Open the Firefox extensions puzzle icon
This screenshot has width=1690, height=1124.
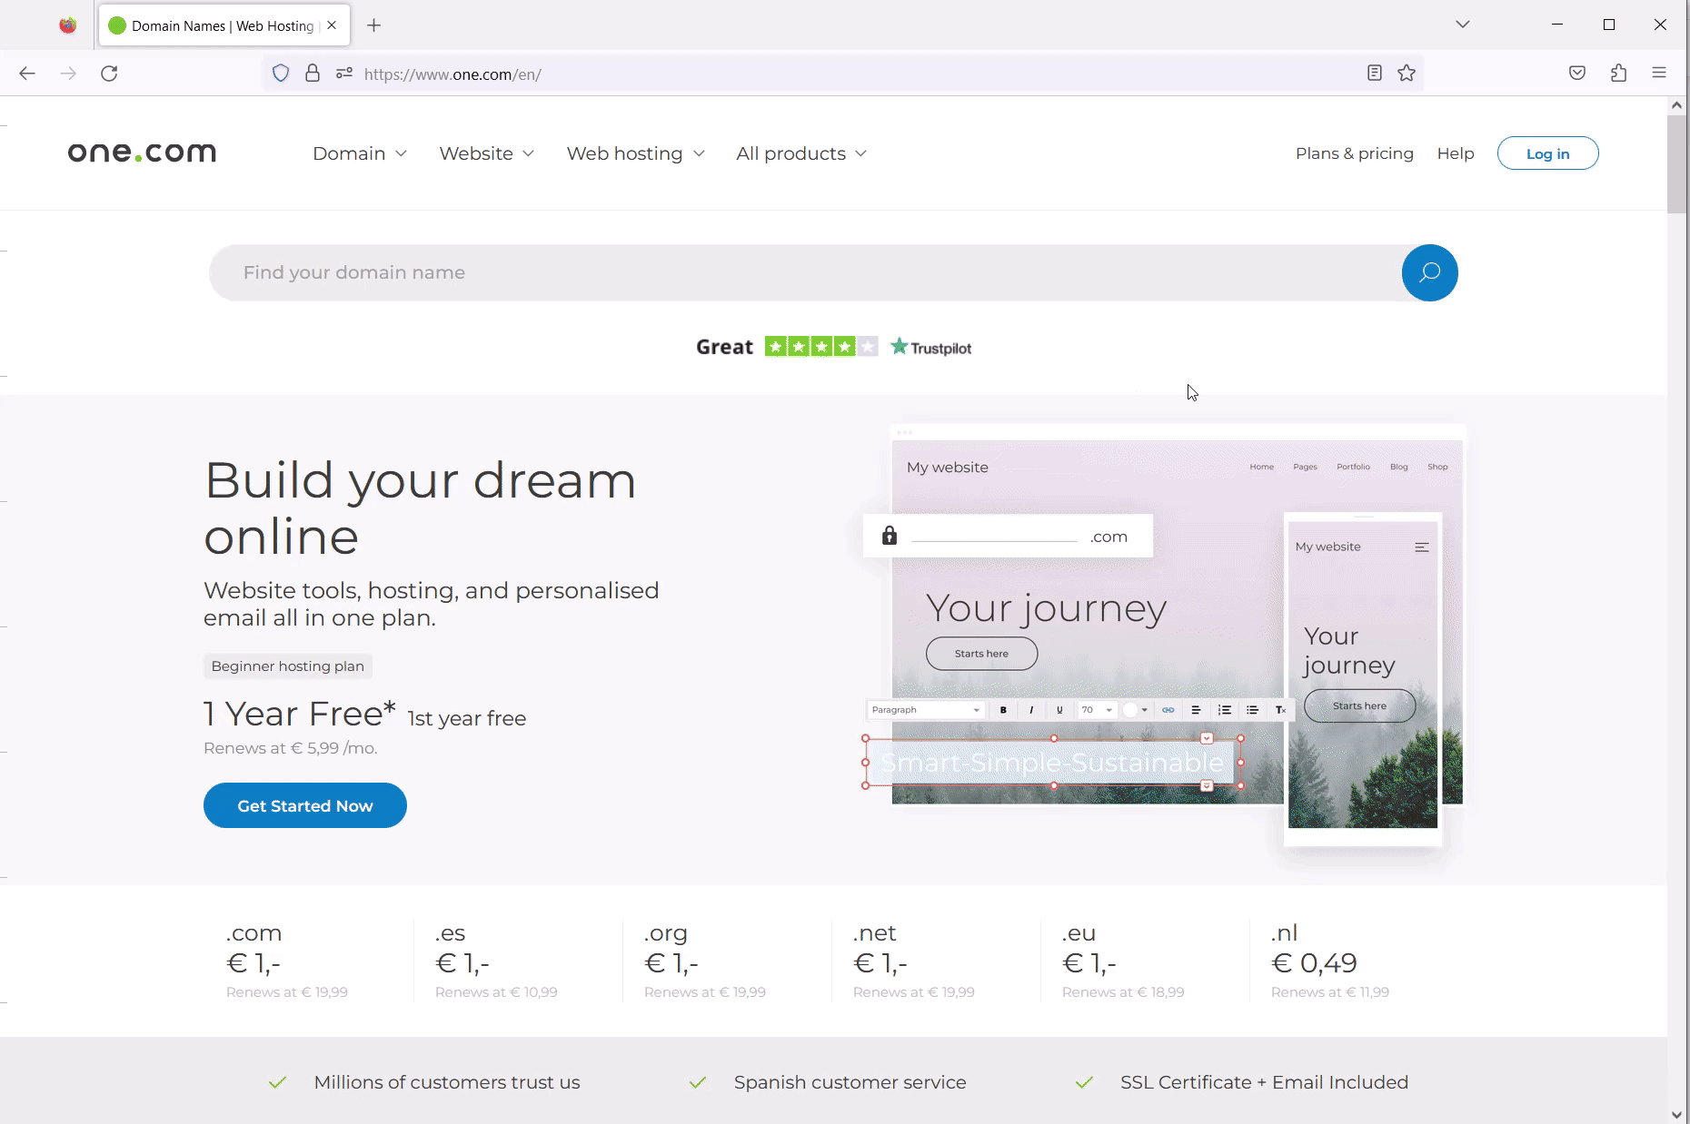coord(1618,74)
